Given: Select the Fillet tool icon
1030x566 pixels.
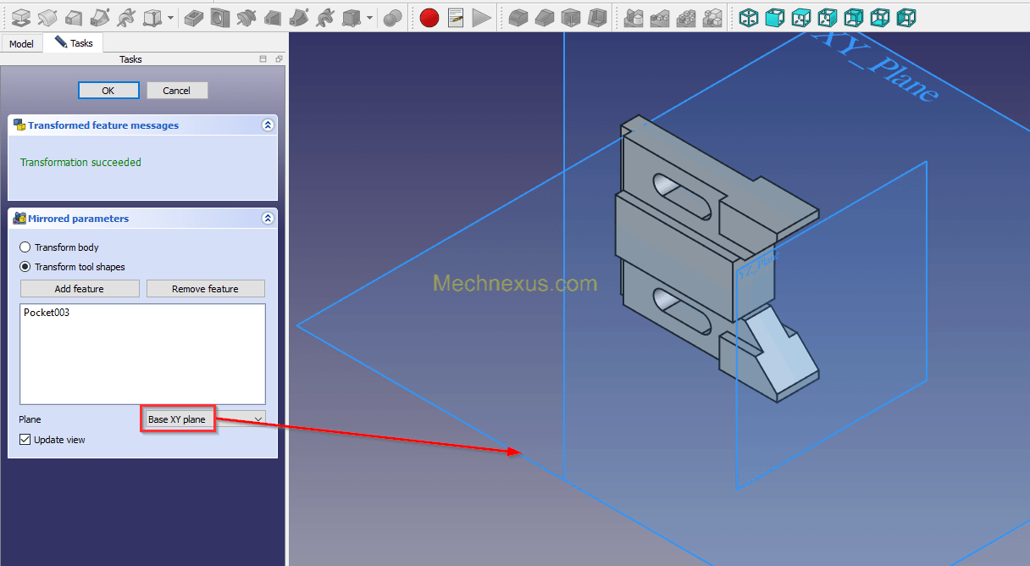Looking at the screenshot, I should click(518, 17).
